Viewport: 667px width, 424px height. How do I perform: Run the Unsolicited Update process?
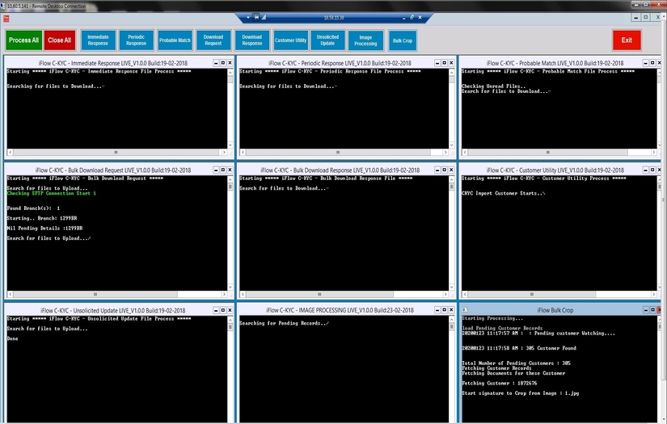pos(327,40)
